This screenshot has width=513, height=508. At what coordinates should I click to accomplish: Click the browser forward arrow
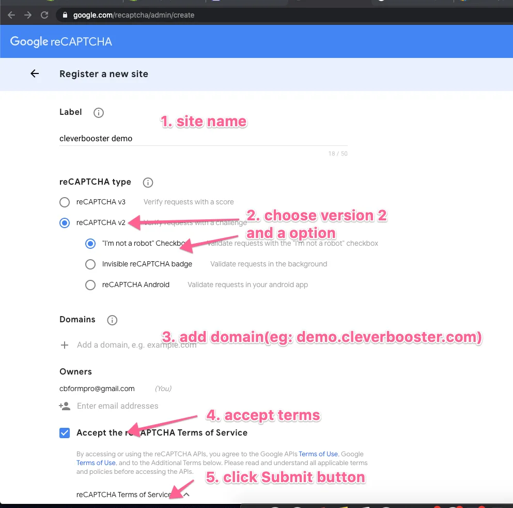click(28, 15)
